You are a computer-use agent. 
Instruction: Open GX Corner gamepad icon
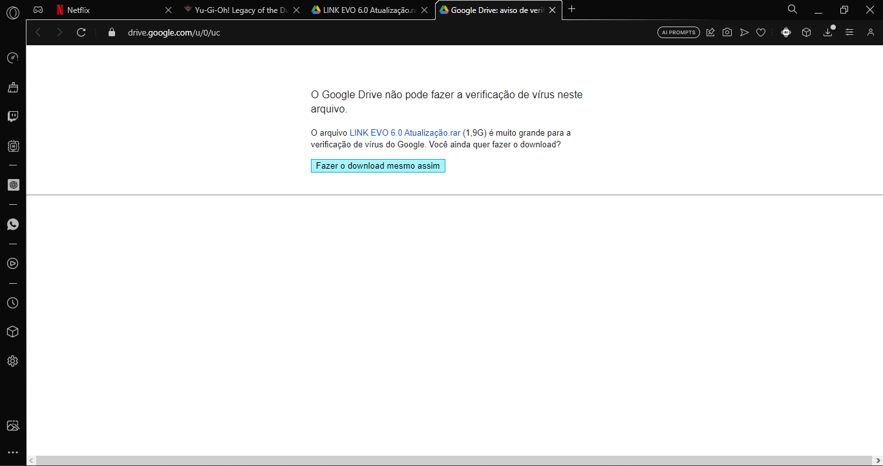click(x=38, y=10)
